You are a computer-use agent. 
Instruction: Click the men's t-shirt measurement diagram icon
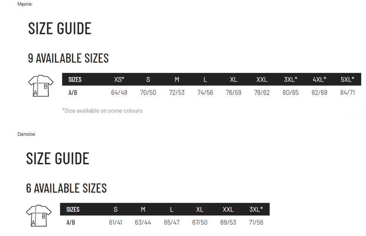pyautogui.click(x=41, y=86)
